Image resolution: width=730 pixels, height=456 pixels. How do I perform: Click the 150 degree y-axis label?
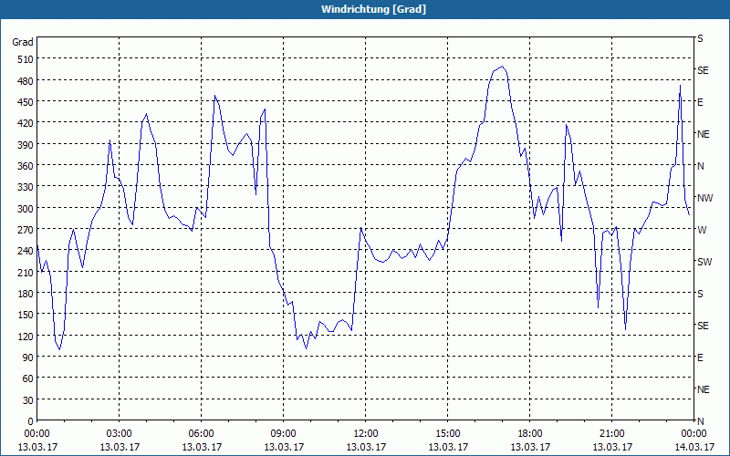(x=23, y=315)
